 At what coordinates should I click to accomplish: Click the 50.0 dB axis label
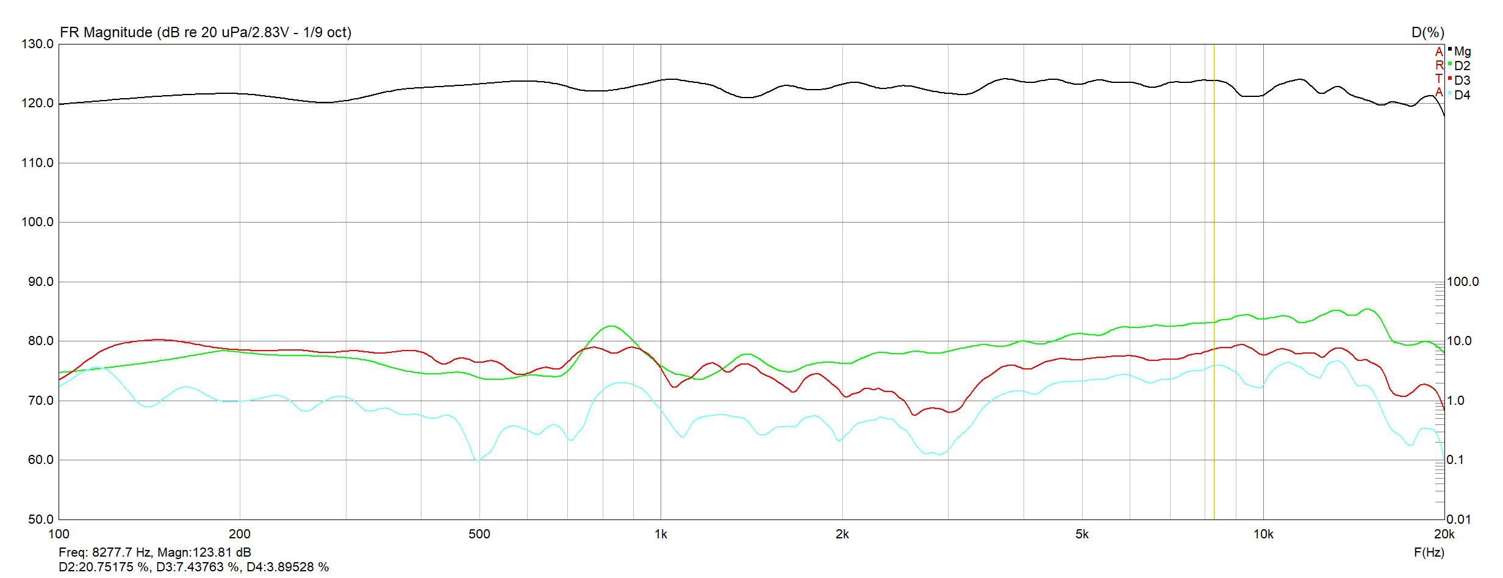coord(40,519)
